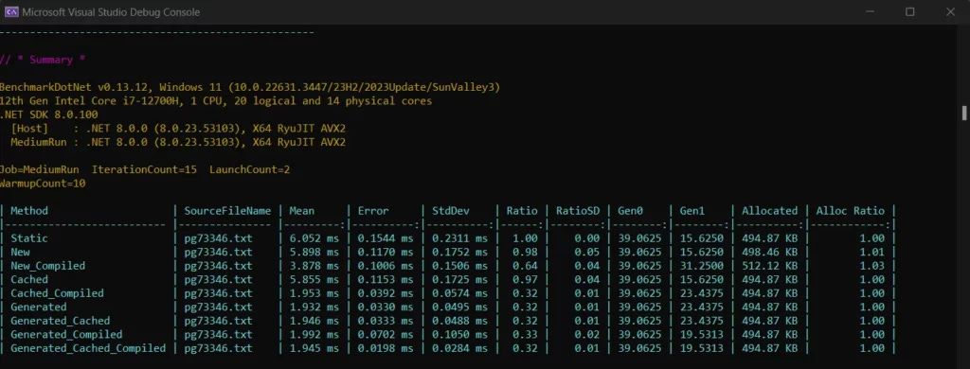This screenshot has width=970, height=369.
Task: Click the 'Static' method name
Action: tap(29, 238)
